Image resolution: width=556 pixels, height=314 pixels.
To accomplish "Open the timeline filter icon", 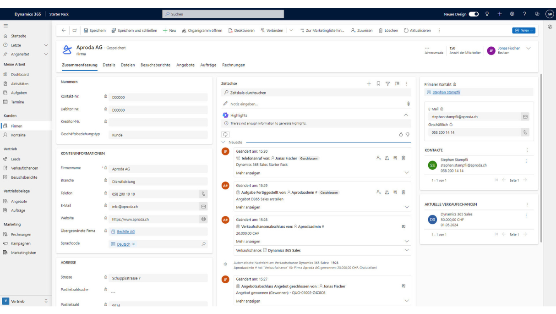I will (x=388, y=83).
